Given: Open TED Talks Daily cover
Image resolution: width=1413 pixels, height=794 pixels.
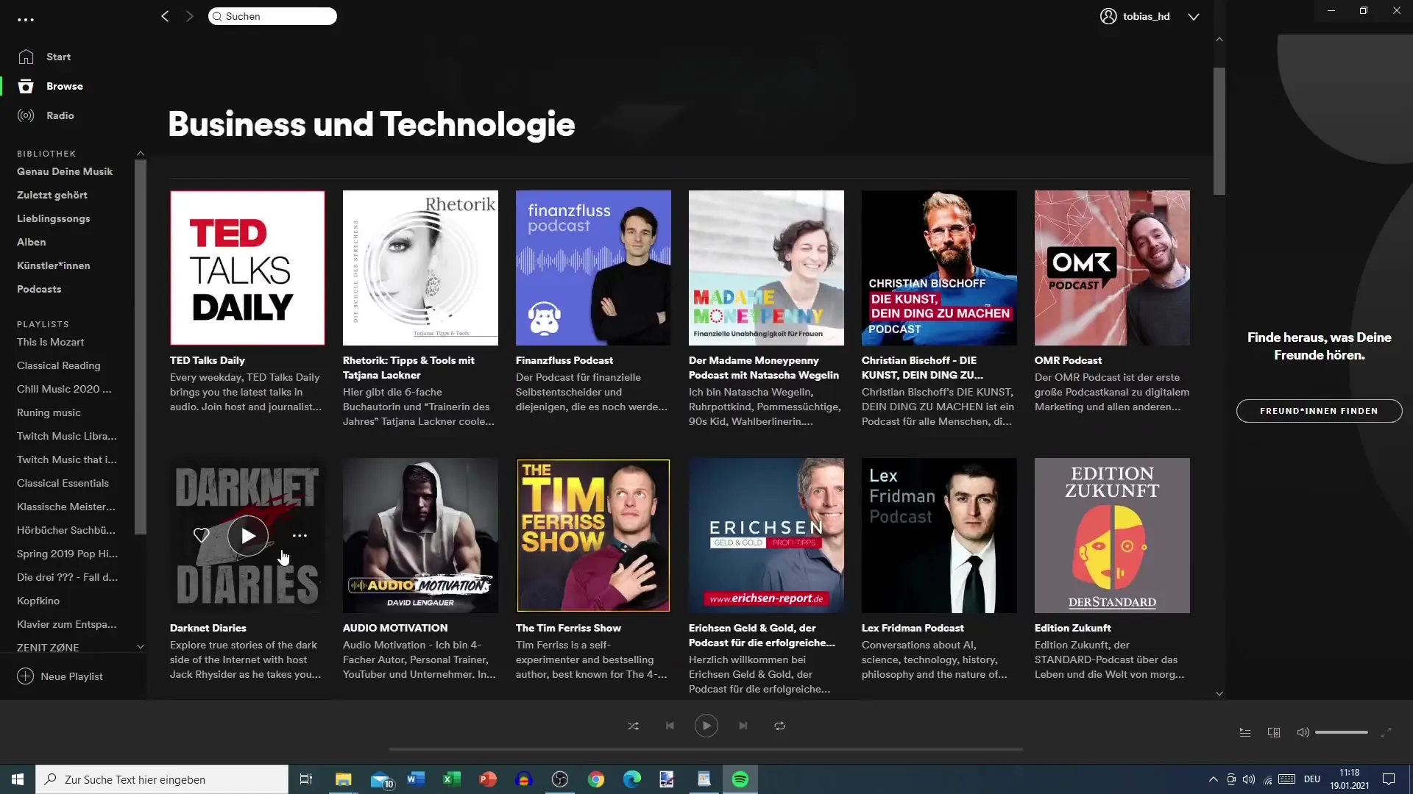Looking at the screenshot, I should pyautogui.click(x=247, y=268).
